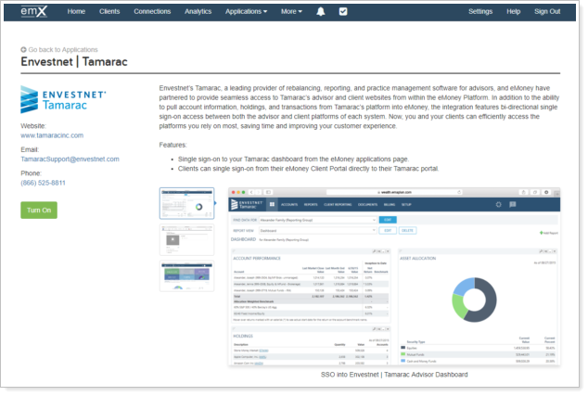Sign Out from the top navigation
The width and height of the screenshot is (588, 396).
pyautogui.click(x=547, y=11)
